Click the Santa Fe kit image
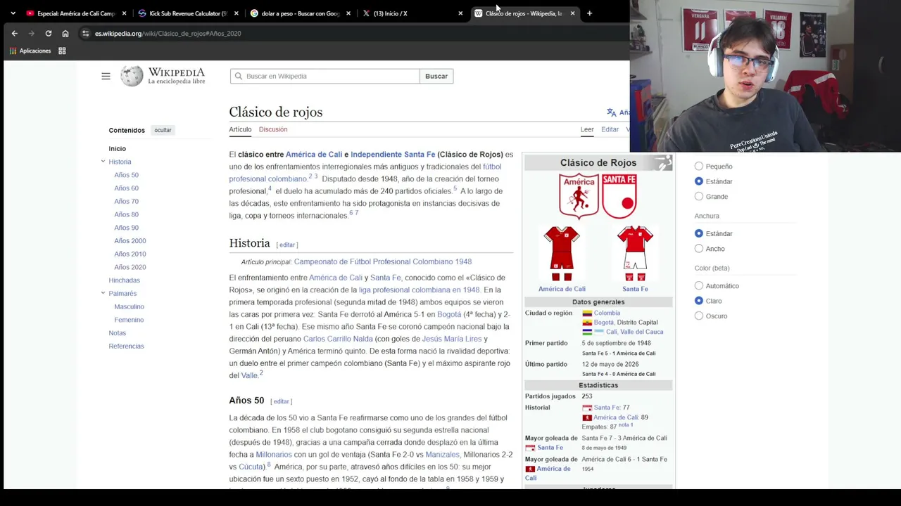 [635, 253]
